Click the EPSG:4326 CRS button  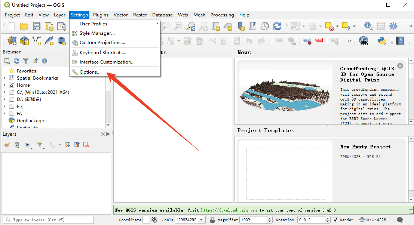[x=372, y=220]
